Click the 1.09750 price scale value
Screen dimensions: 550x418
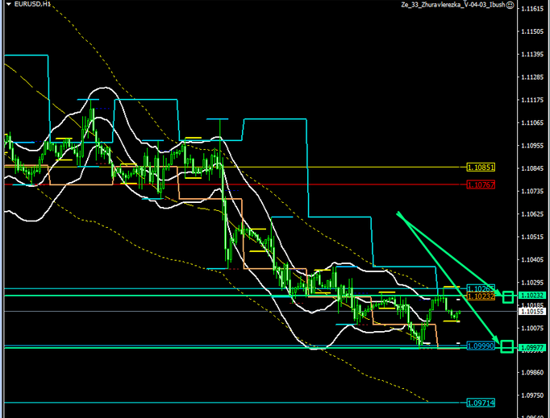click(531, 395)
